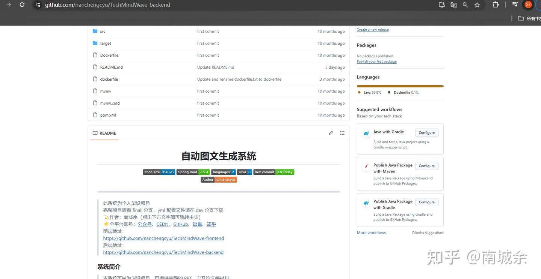Click the src folder icon
The height and width of the screenshot is (279, 541).
(95, 31)
